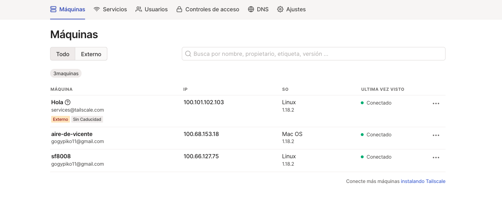Click the Servicios wifi icon

click(97, 10)
